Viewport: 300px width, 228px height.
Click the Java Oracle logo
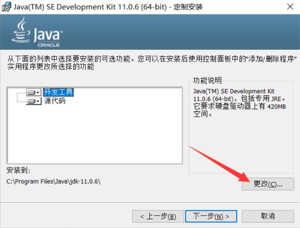coord(37,32)
